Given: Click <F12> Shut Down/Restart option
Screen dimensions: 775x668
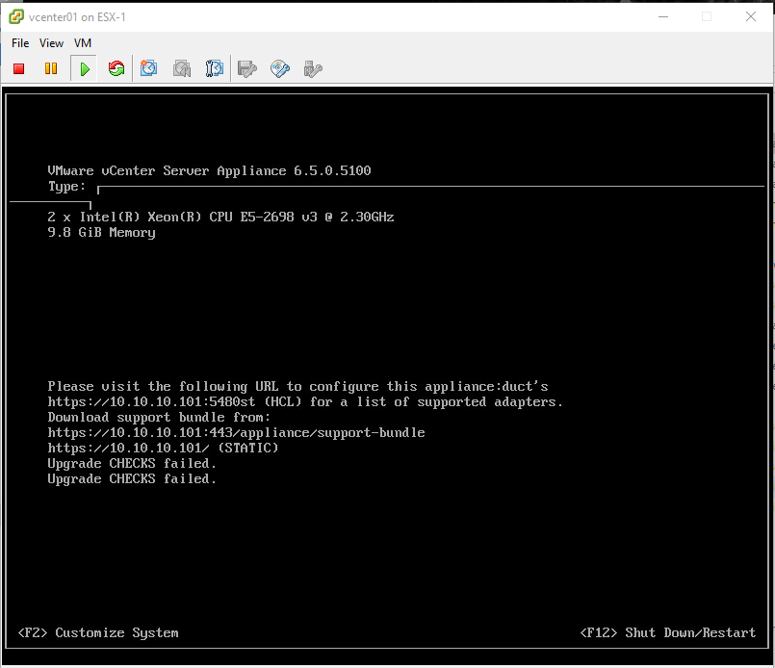Looking at the screenshot, I should [668, 632].
